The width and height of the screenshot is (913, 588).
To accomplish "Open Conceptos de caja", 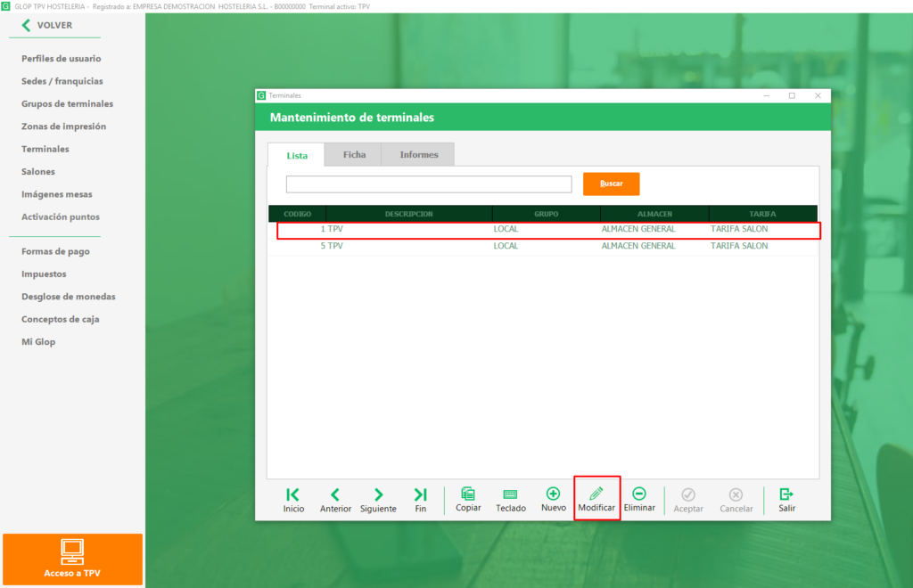I will pos(61,319).
